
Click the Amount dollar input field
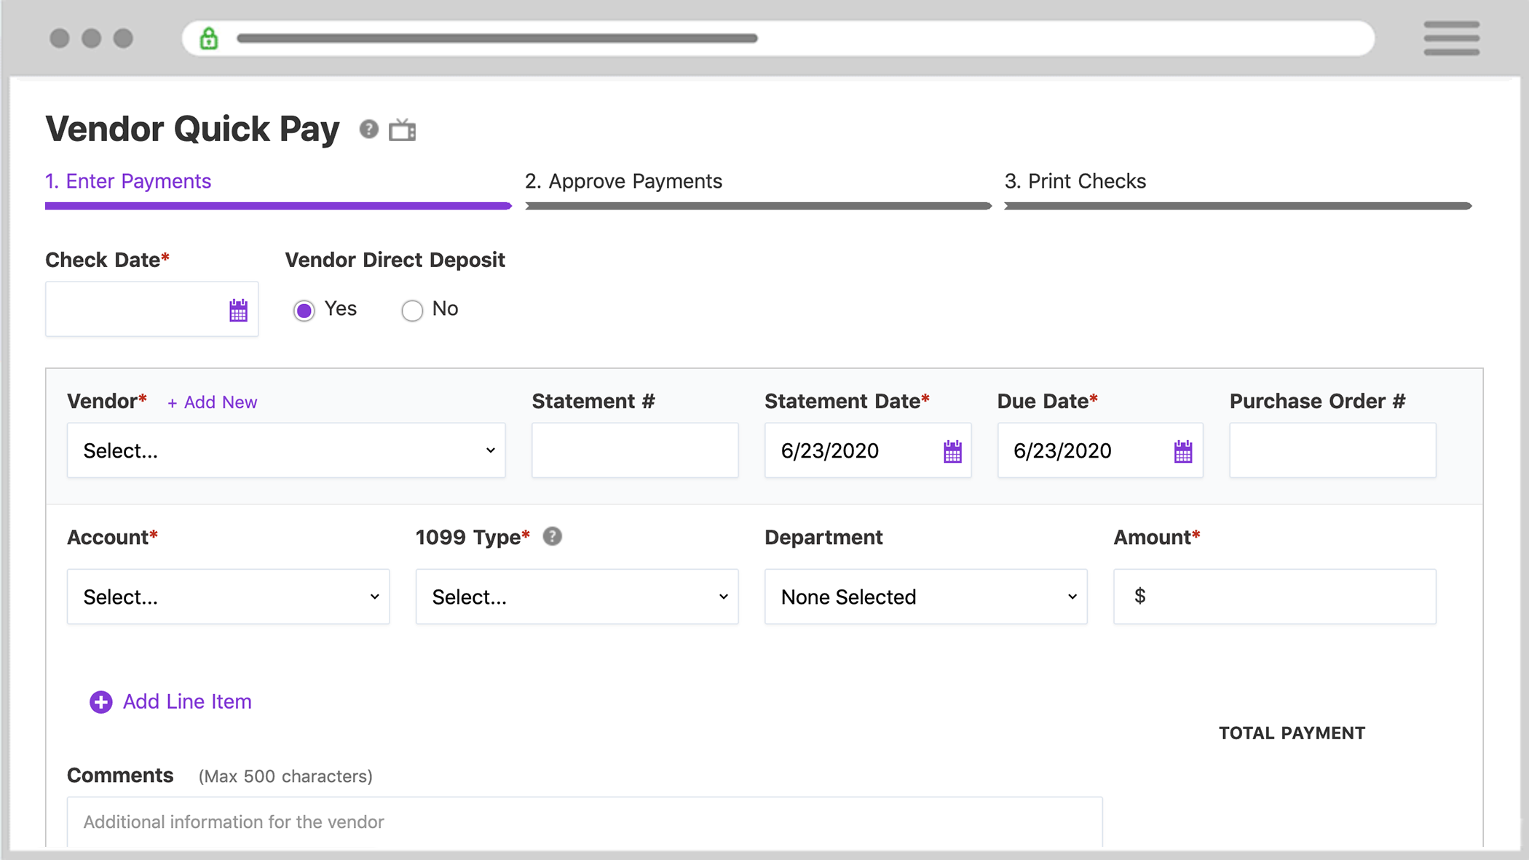coord(1276,597)
